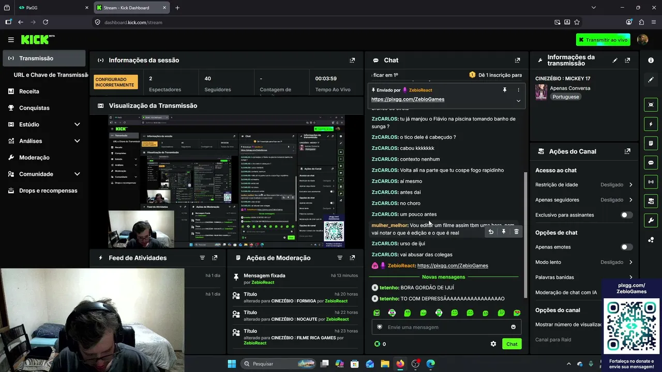Reload the page with the browser refresh button
This screenshot has height=372, width=662.
point(46,22)
